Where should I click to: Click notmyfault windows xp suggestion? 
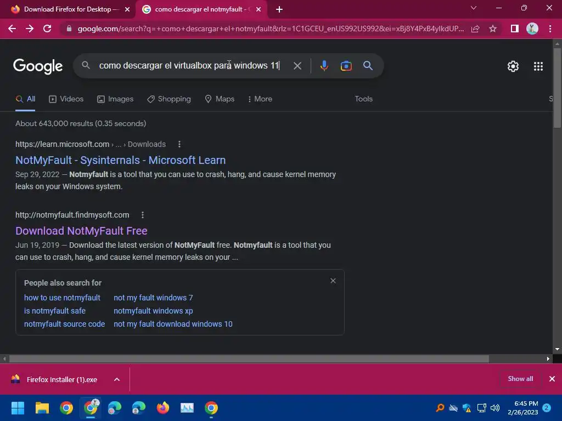point(153,311)
